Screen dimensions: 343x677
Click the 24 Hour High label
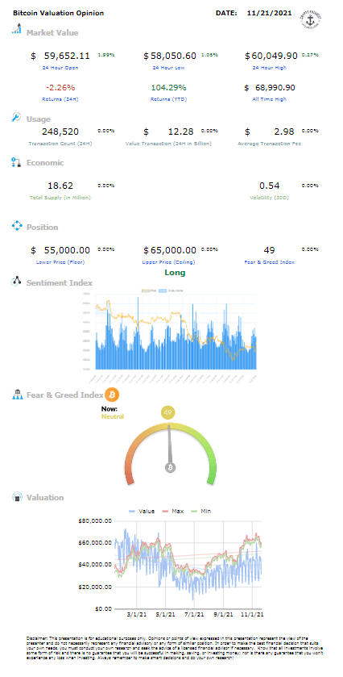coord(271,68)
